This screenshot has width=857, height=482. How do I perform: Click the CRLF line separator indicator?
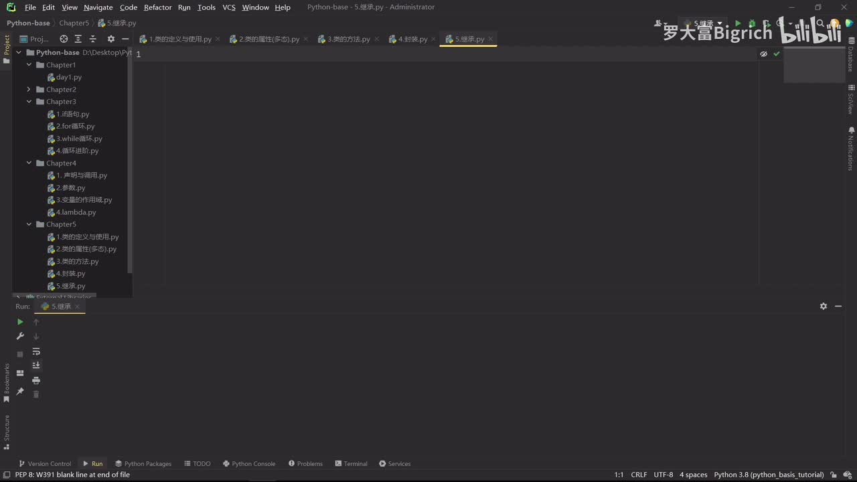click(x=639, y=475)
